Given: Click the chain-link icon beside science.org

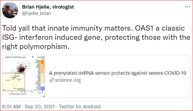Looking at the screenshot, I should [x=52, y=80].
